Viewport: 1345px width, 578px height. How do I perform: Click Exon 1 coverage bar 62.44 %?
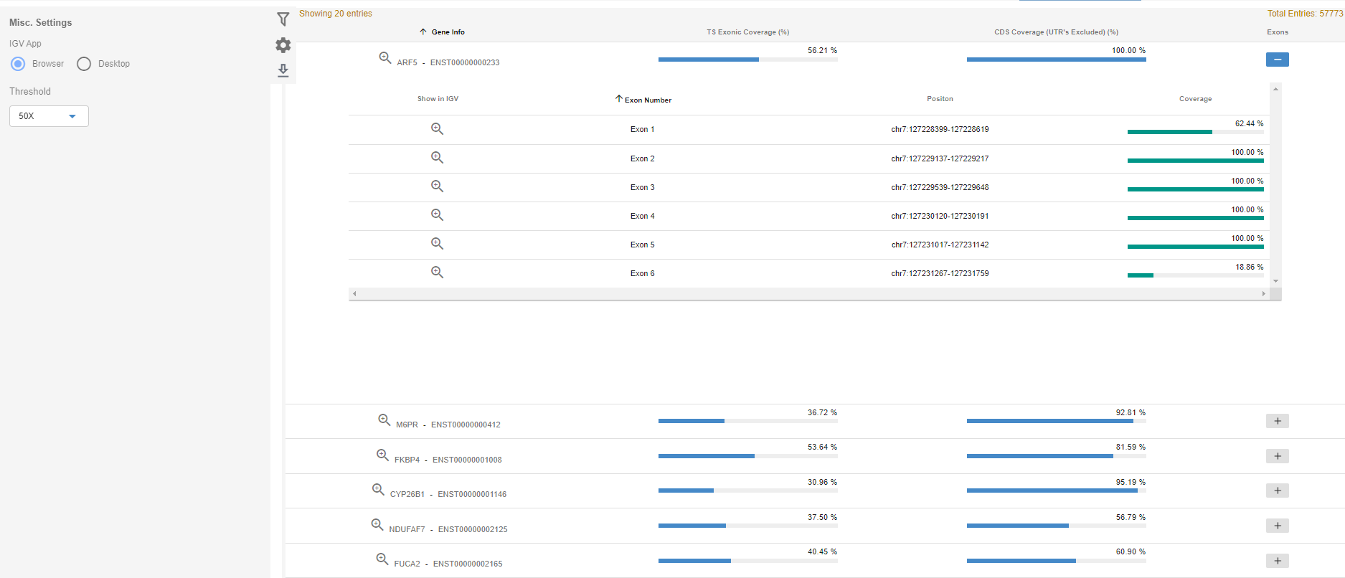pyautogui.click(x=1195, y=132)
